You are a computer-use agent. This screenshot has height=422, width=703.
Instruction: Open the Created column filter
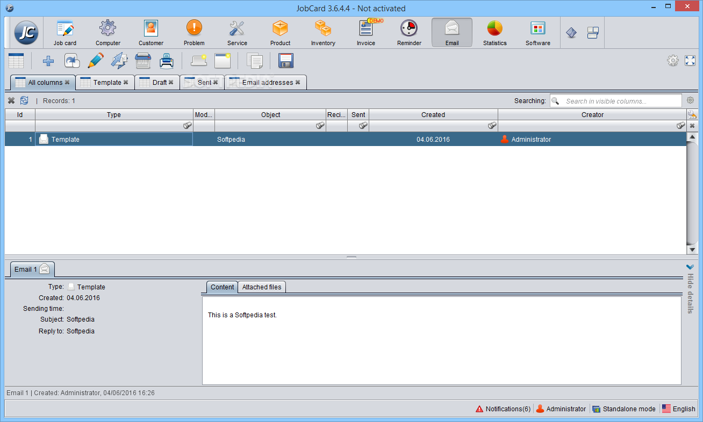click(x=492, y=126)
